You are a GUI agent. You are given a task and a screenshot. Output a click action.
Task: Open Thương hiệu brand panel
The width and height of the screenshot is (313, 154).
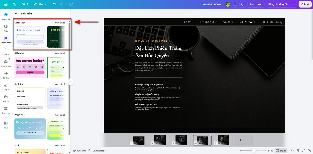pos(6,63)
